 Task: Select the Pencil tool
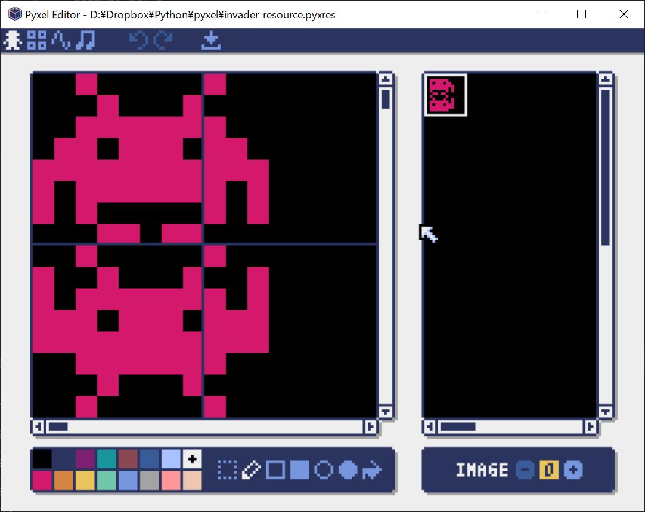tap(252, 470)
